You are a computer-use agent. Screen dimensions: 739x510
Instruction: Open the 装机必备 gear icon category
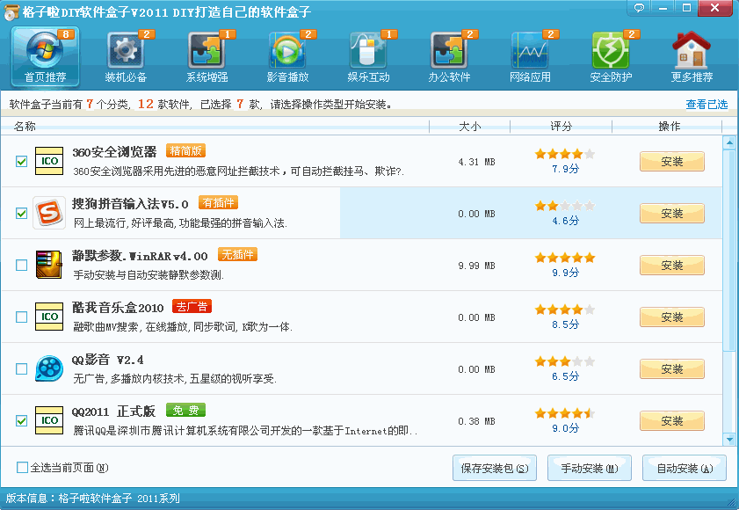coord(126,57)
